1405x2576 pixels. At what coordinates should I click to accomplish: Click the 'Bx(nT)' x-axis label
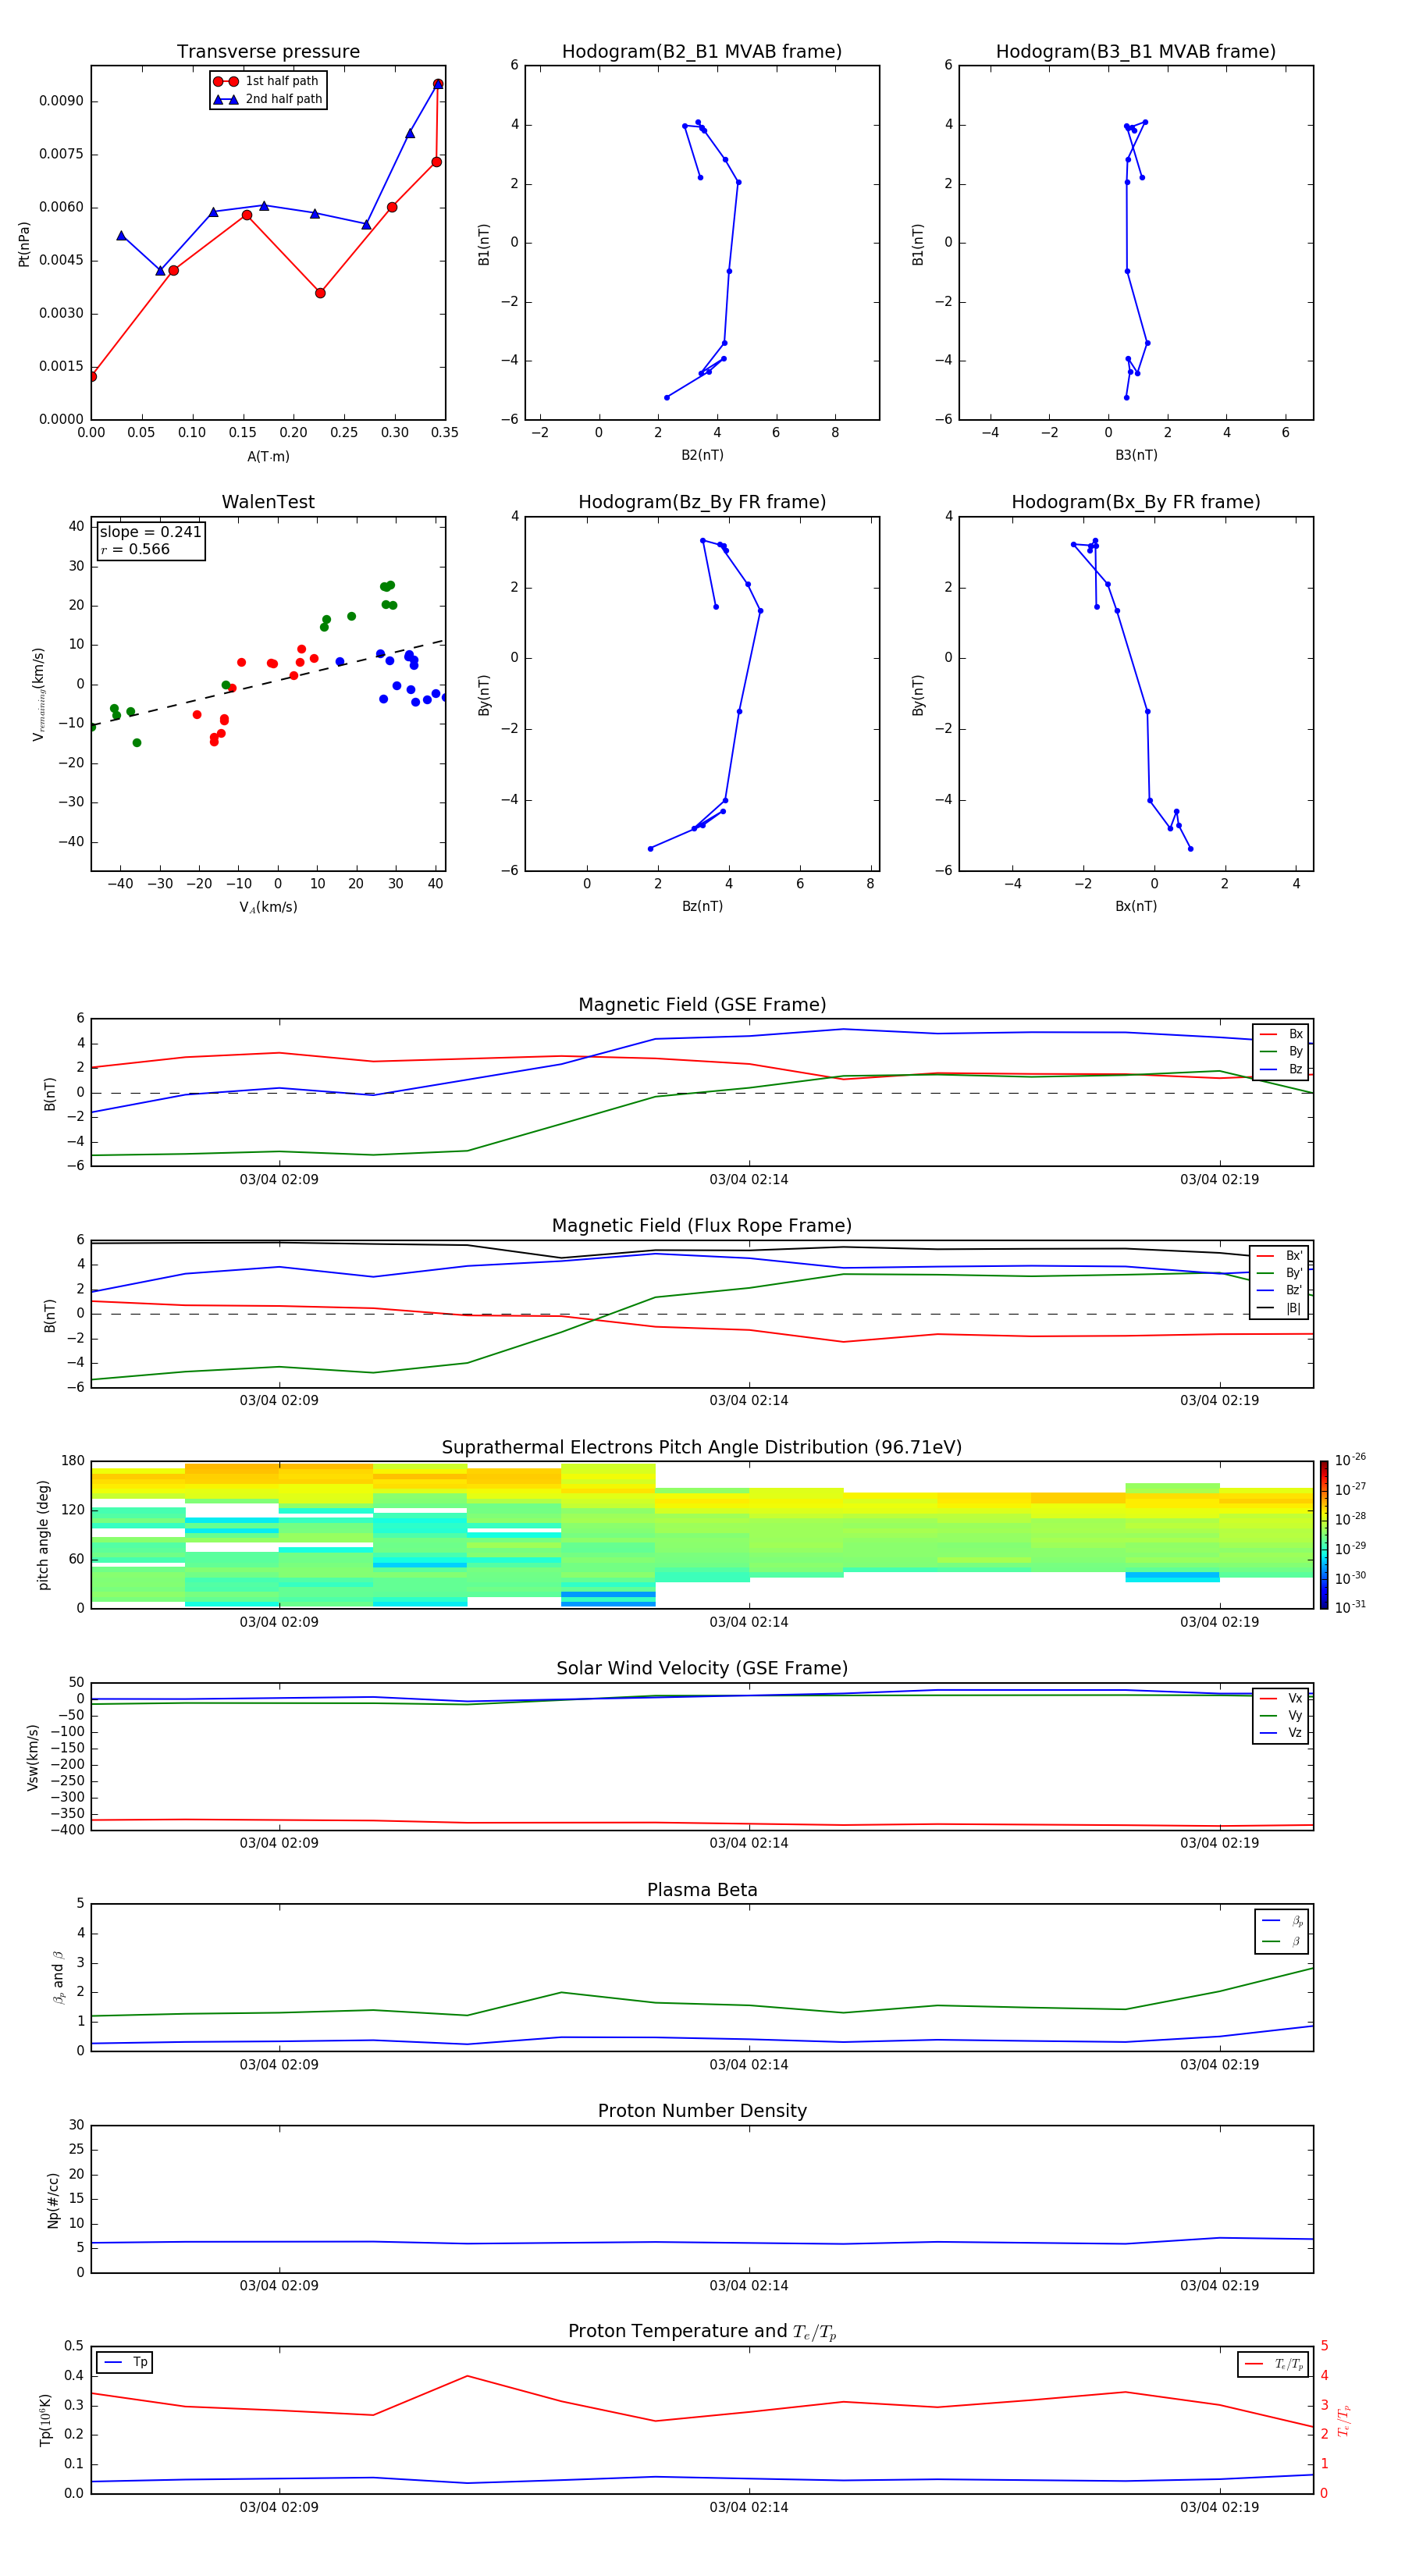(x=1136, y=906)
